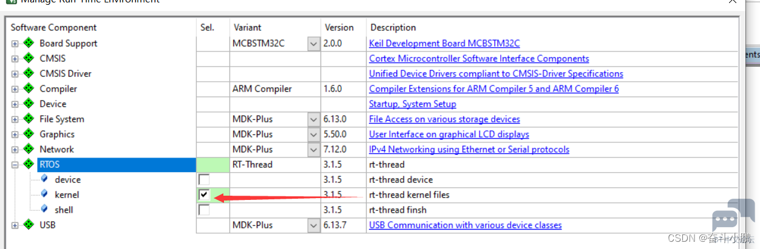Click the Network component diamond icon
760x249 pixels.
tap(28, 149)
